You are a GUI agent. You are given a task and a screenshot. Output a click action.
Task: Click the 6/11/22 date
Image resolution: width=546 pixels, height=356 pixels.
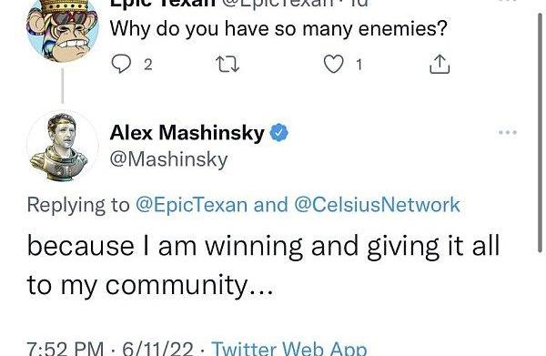(157, 348)
